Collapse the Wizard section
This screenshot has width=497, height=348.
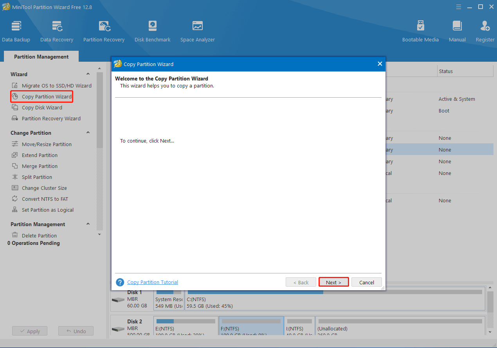point(88,74)
